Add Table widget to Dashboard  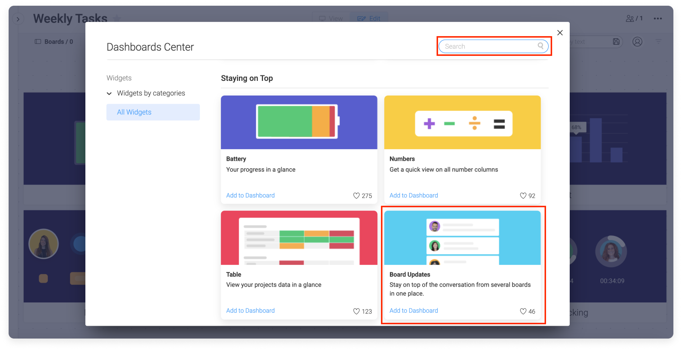click(250, 311)
